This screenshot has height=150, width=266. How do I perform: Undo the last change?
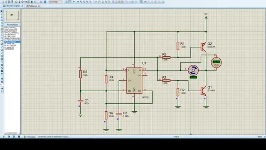pyautogui.click(x=96, y=2)
